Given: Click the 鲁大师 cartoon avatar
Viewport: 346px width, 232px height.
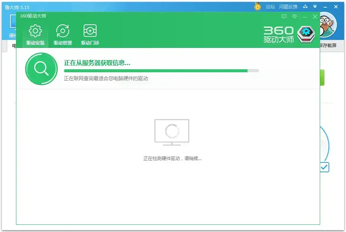Looking at the screenshot, I should pyautogui.click(x=328, y=25).
